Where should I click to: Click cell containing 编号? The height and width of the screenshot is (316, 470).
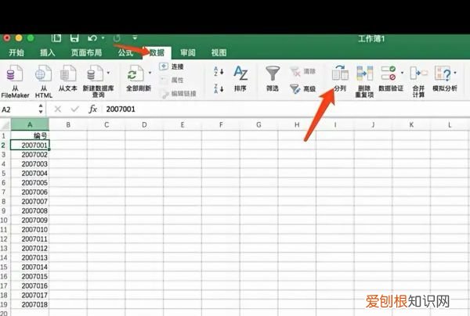coord(30,136)
